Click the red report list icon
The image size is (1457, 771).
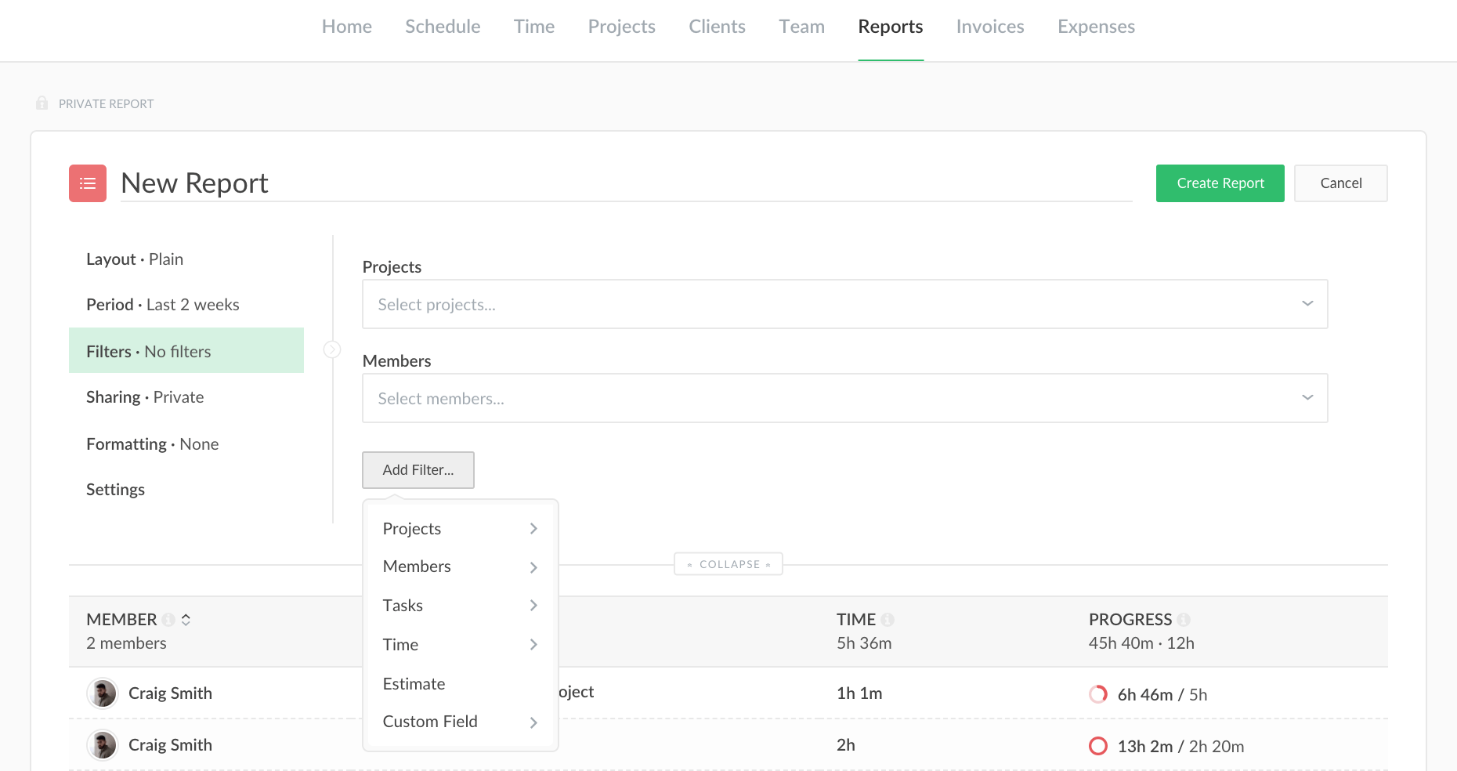coord(88,183)
